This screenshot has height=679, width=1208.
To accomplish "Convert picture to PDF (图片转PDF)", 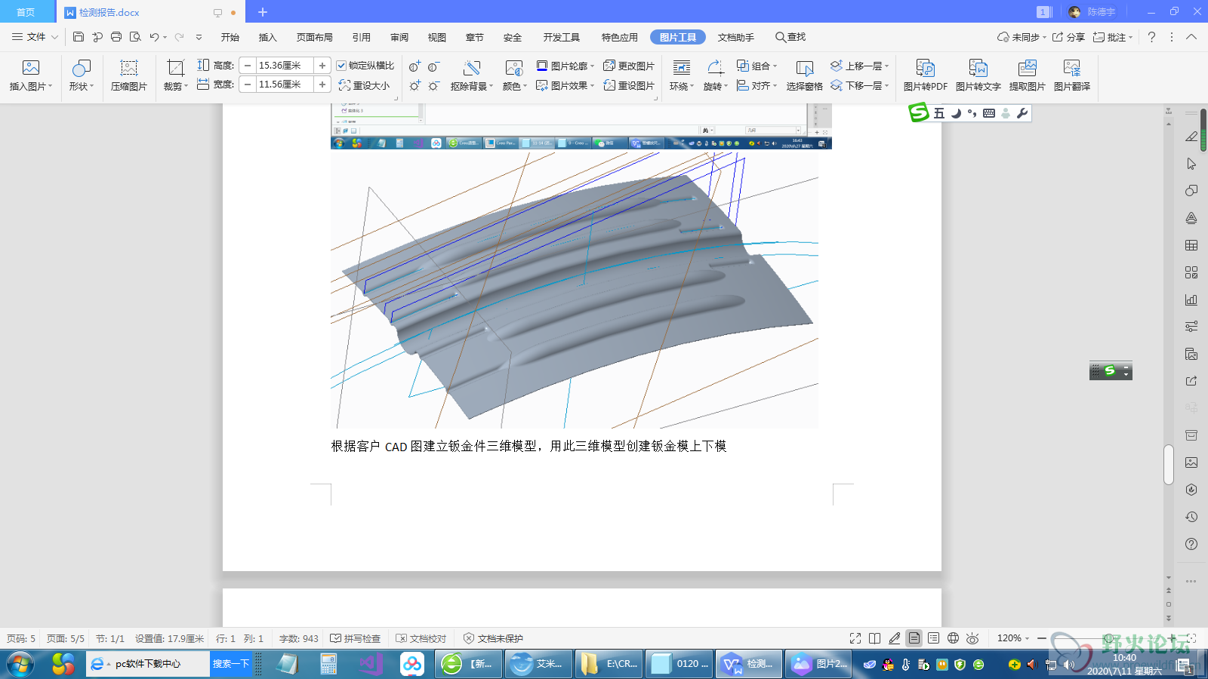I will [x=925, y=76].
